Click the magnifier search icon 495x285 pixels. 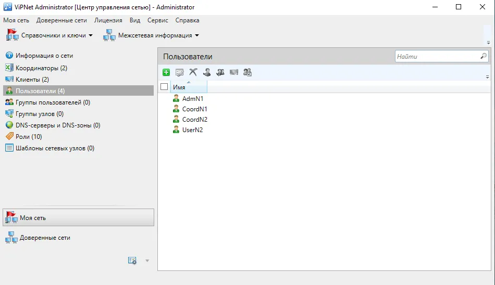(484, 56)
